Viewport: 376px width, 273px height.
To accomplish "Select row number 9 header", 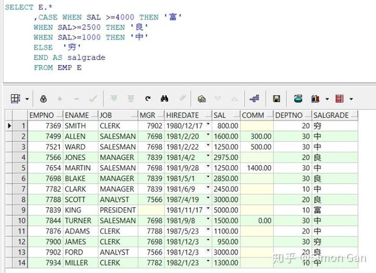I will click(x=20, y=210).
